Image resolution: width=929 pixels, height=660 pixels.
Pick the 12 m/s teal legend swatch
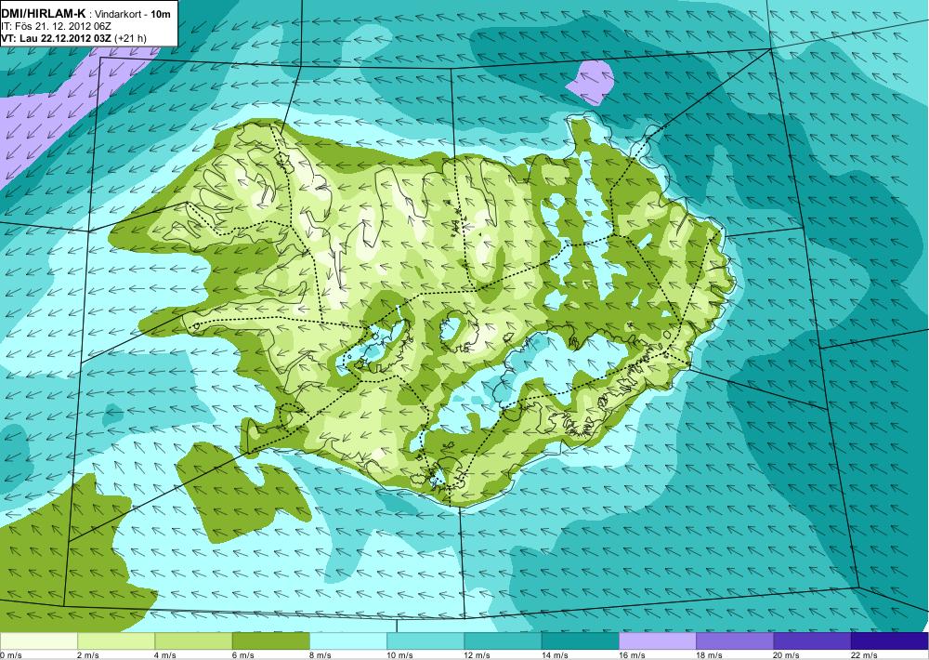coord(503,641)
